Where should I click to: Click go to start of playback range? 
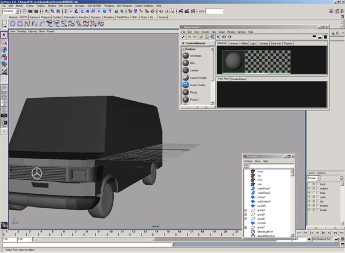coord(299,233)
